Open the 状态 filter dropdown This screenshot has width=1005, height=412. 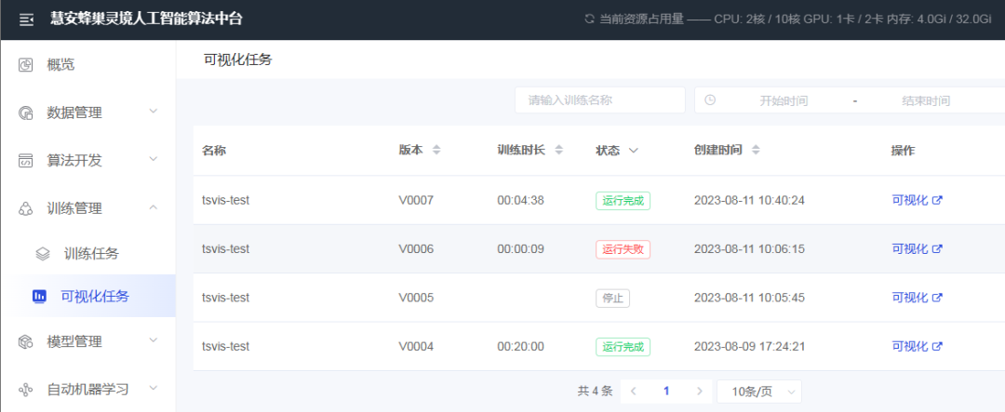click(x=633, y=151)
